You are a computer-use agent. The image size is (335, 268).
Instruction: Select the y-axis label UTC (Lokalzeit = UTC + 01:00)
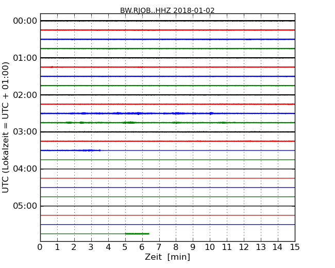[6, 127]
